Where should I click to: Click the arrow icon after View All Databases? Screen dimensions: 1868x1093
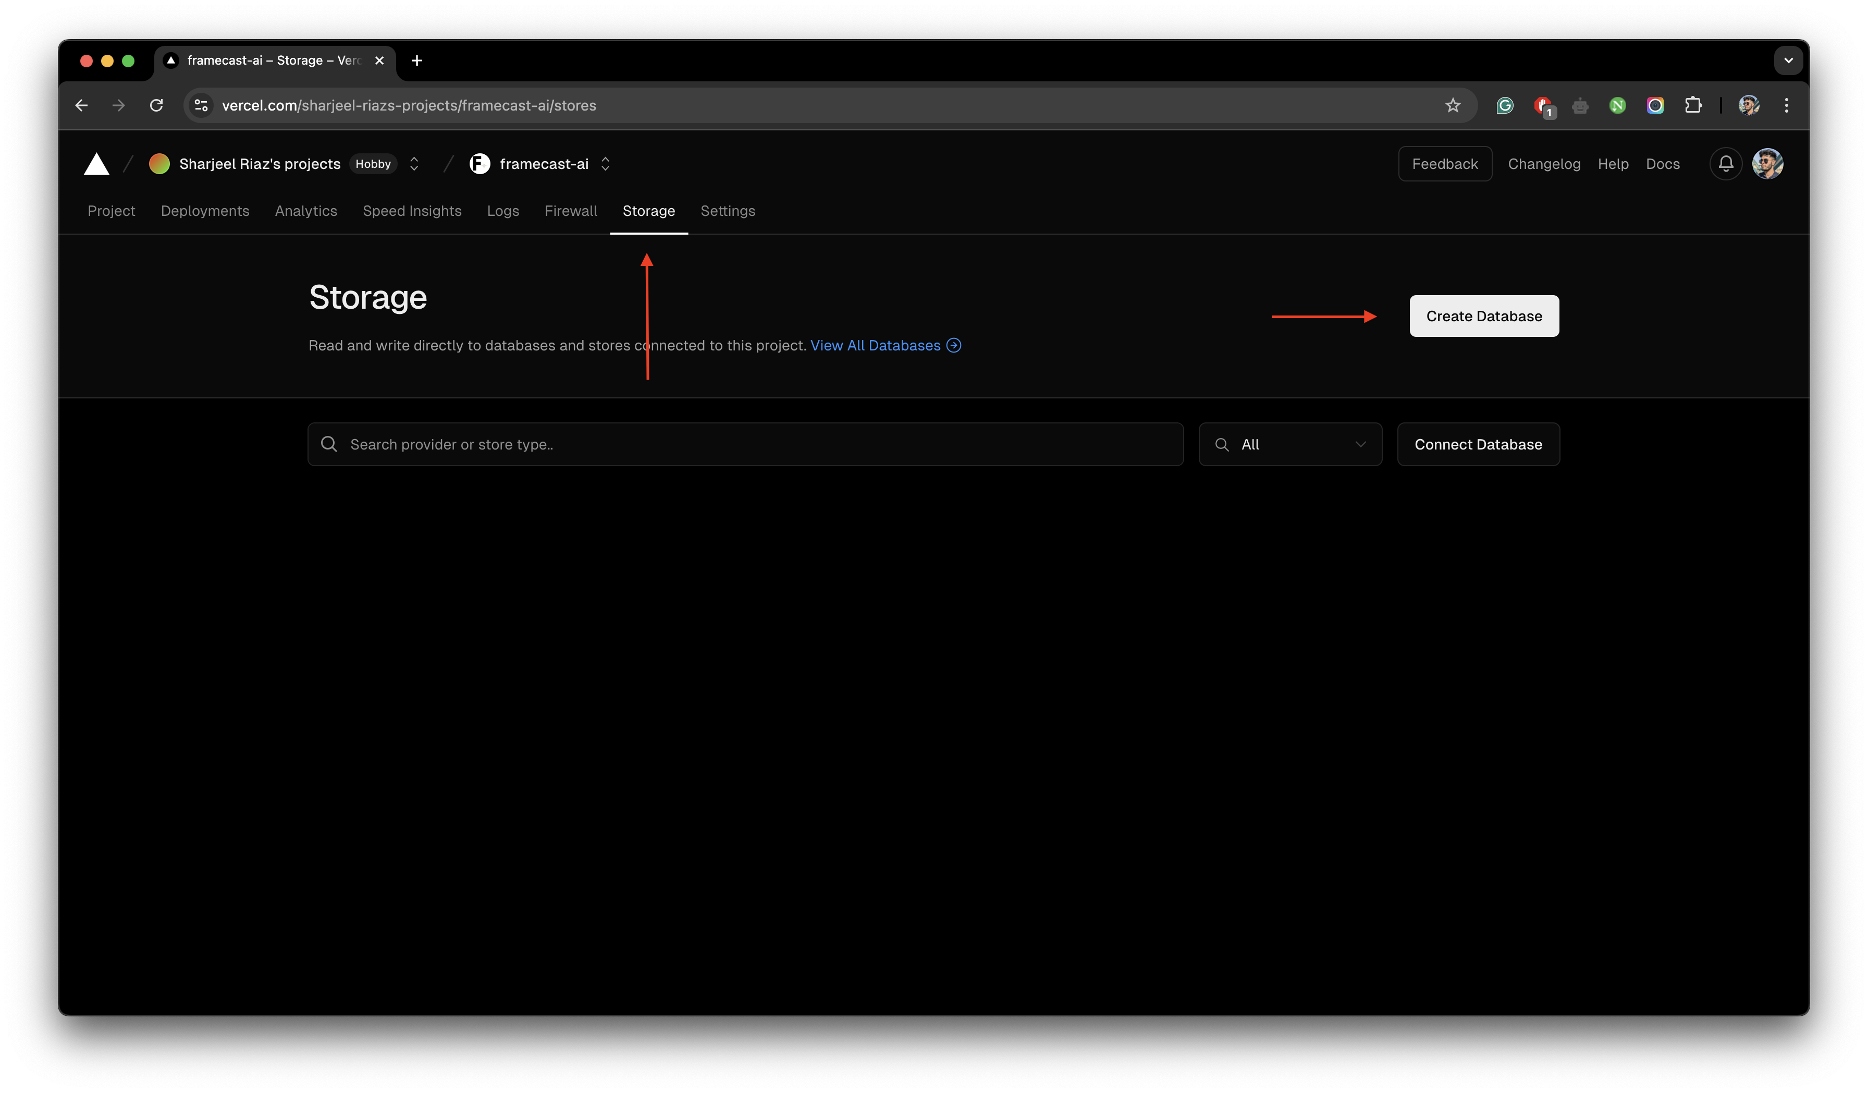pos(954,346)
